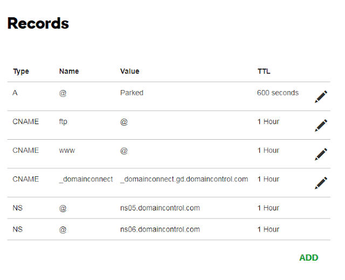Viewport: 345px width, 280px height.
Task: Click the TTL column header
Action: coord(264,71)
